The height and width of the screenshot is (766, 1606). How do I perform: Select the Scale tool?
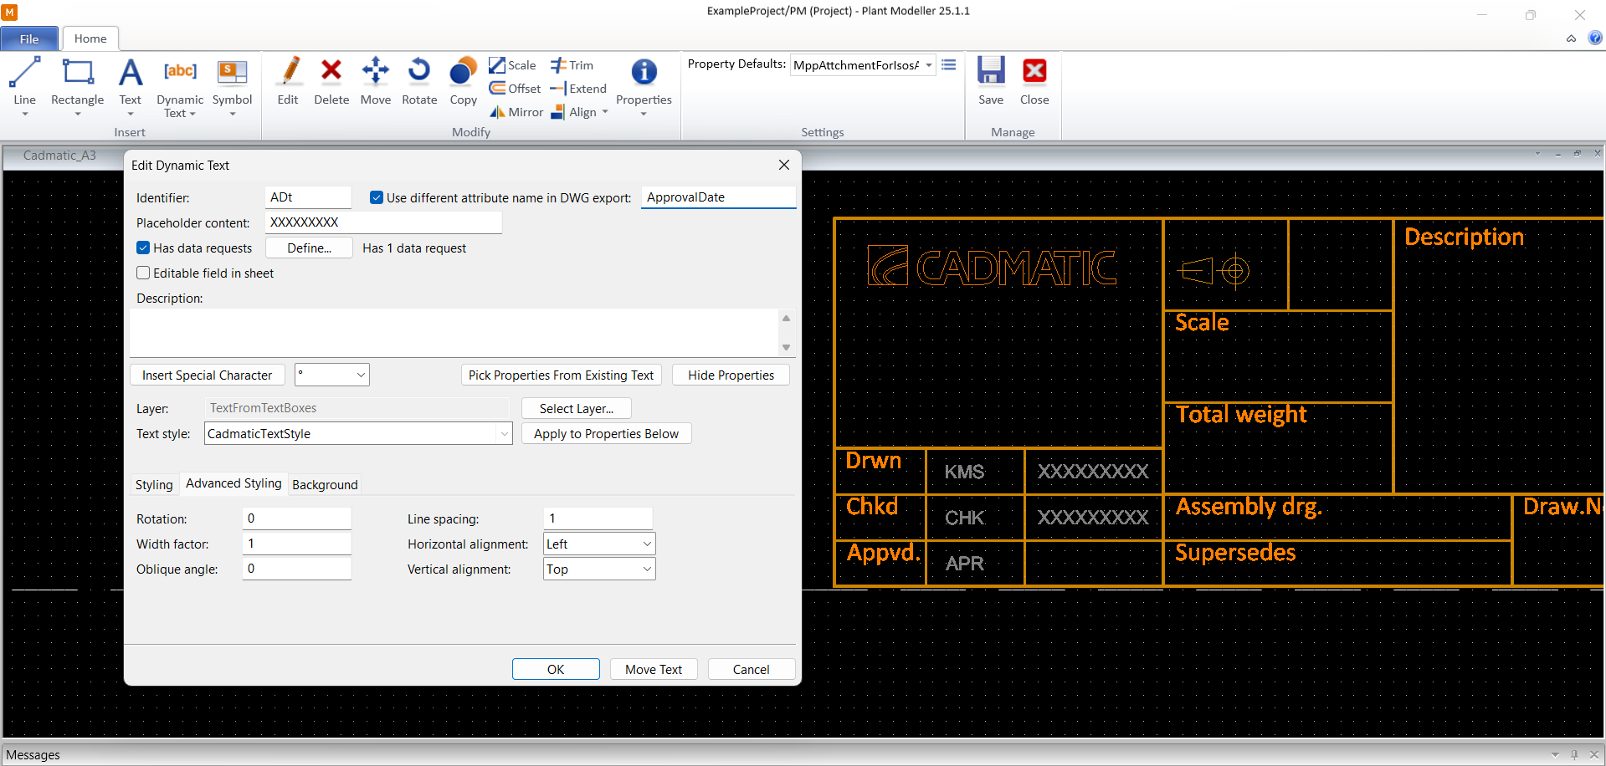pos(512,65)
